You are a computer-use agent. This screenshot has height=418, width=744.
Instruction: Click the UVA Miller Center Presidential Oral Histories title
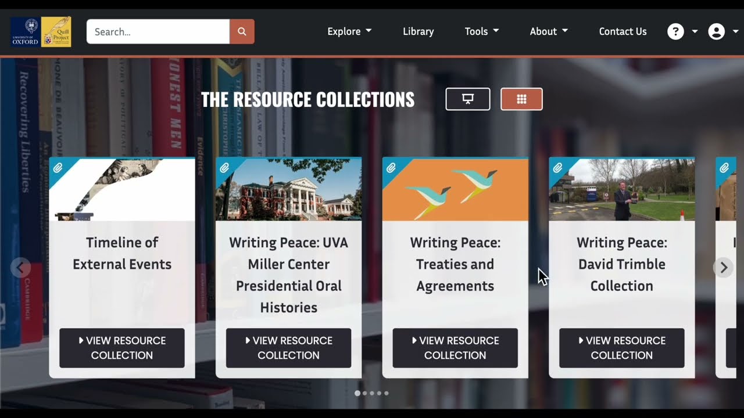point(289,275)
